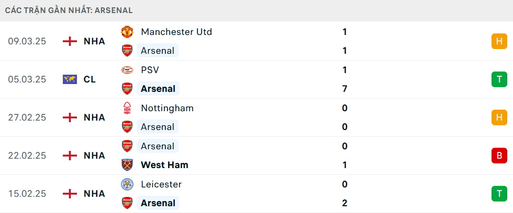Select the Nottingham team name
This screenshot has width=513, height=213.
point(167,108)
